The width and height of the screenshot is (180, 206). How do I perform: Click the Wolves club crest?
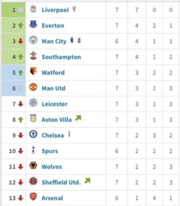33,165
